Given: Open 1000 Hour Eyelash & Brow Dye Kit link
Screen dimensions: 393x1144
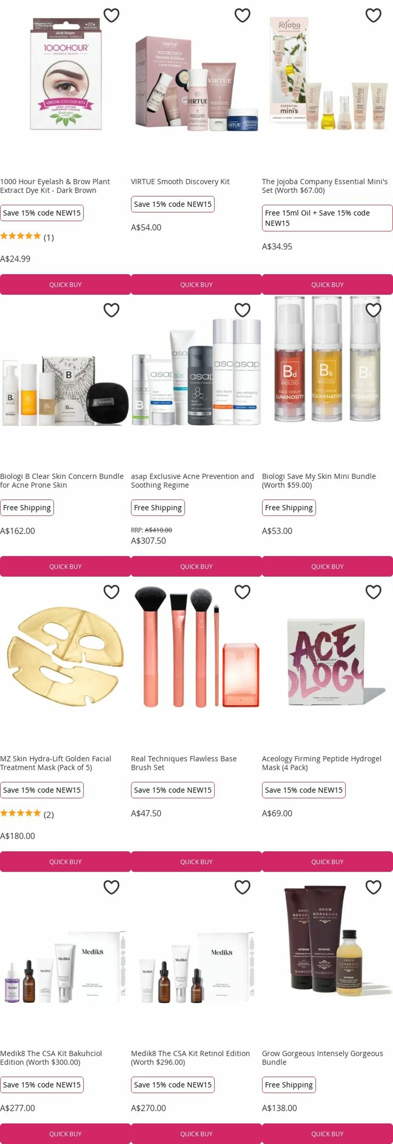Looking at the screenshot, I should coord(55,186).
